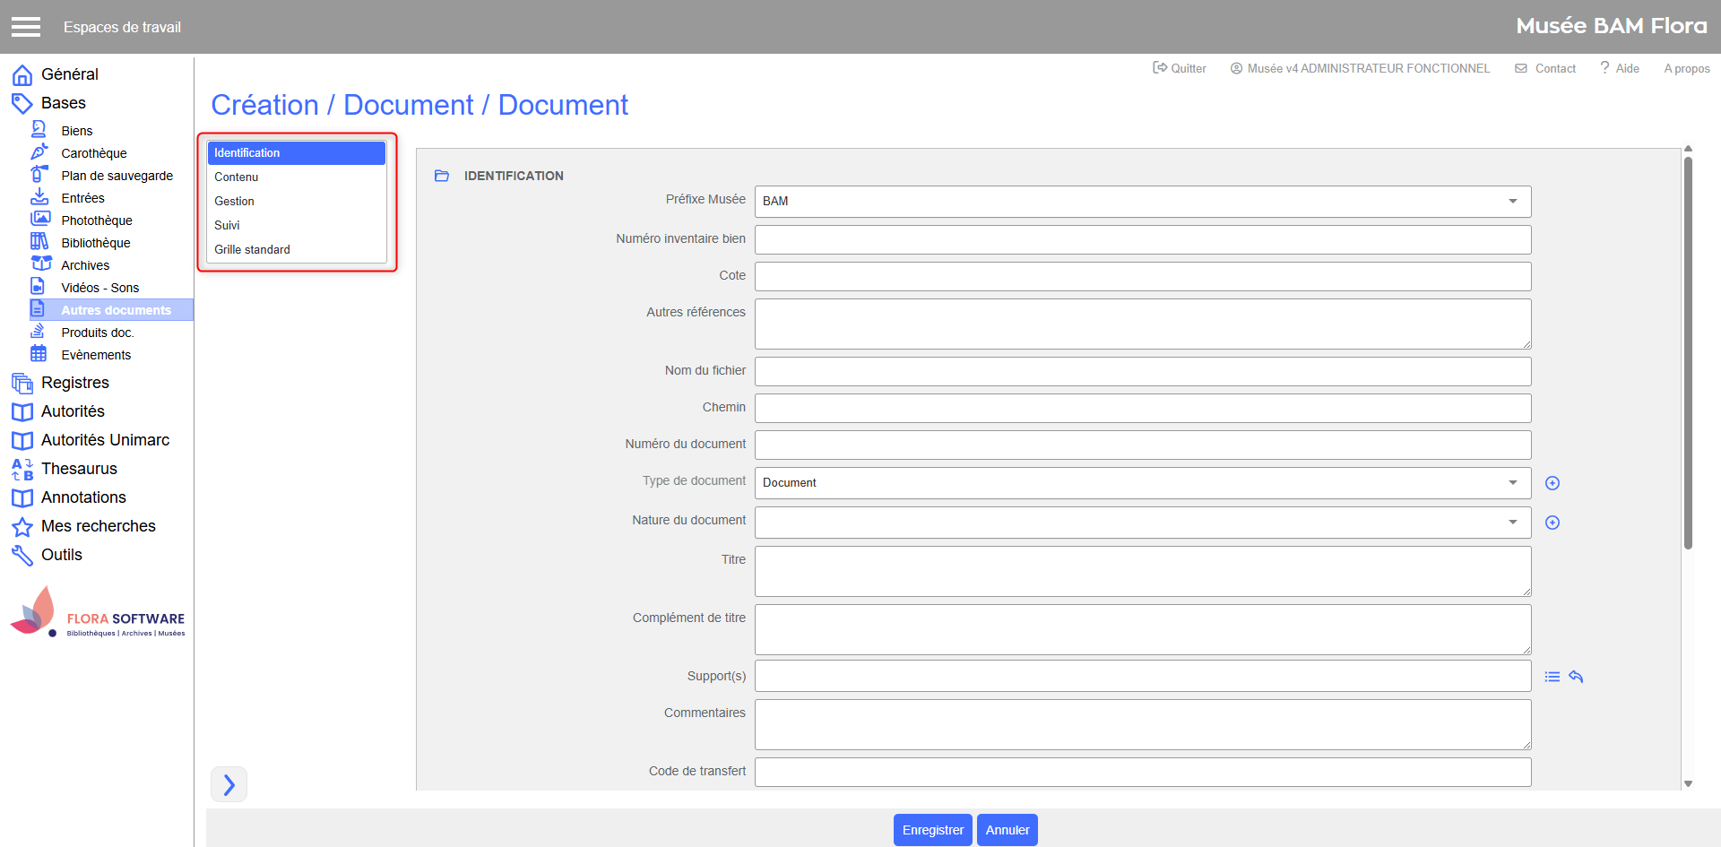1721x847 pixels.
Task: Click the Evènements calendar icon
Action: (x=39, y=353)
